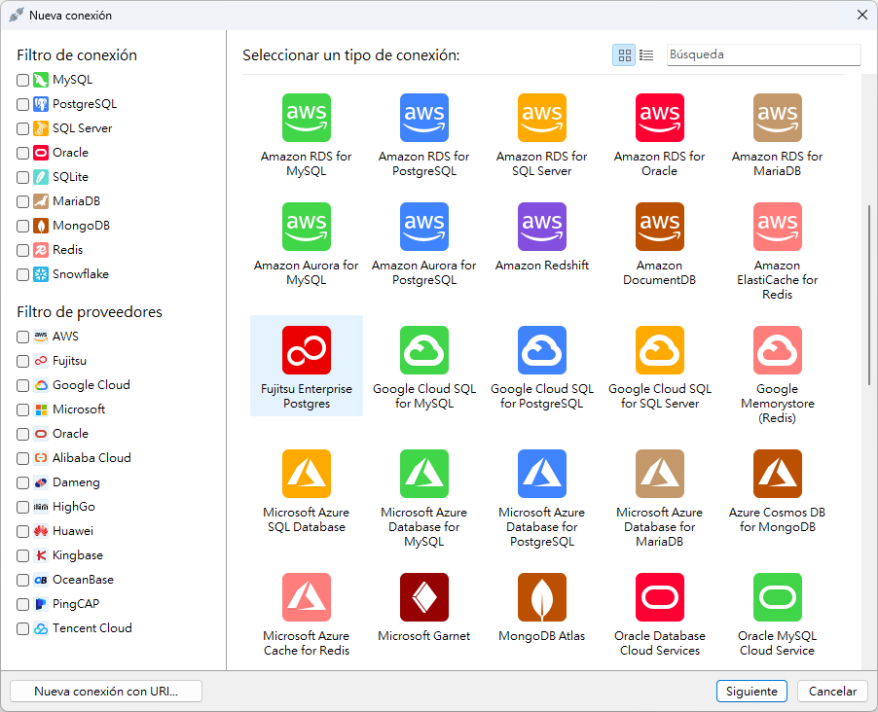Viewport: 878px width, 712px height.
Task: Select Microsoft Azure SQL Database icon
Action: coord(306,475)
